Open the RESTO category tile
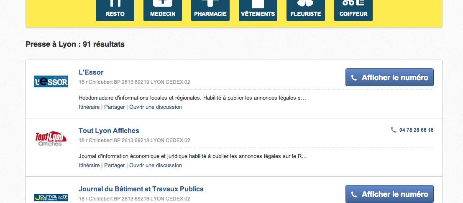Image resolution: width=463 pixels, height=203 pixels. coord(115,10)
